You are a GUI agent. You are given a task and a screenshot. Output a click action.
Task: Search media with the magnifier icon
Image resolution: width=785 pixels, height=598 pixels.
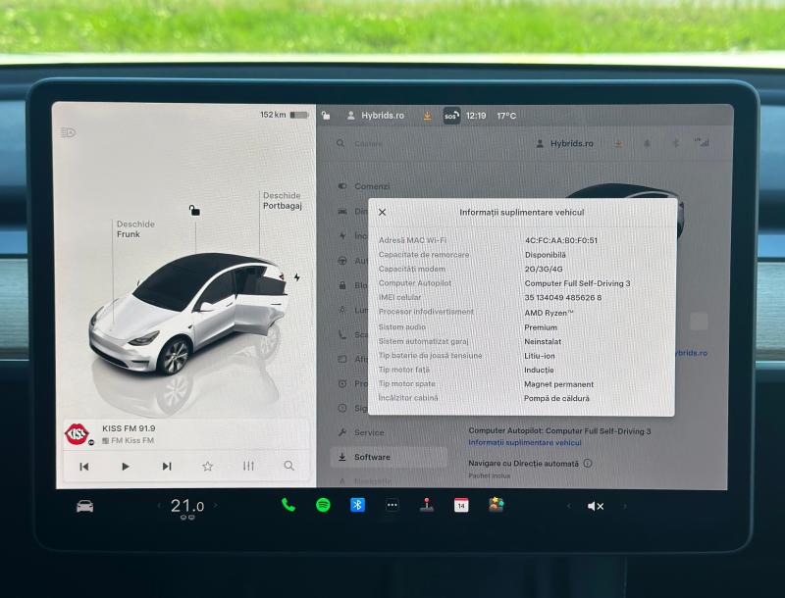click(288, 466)
